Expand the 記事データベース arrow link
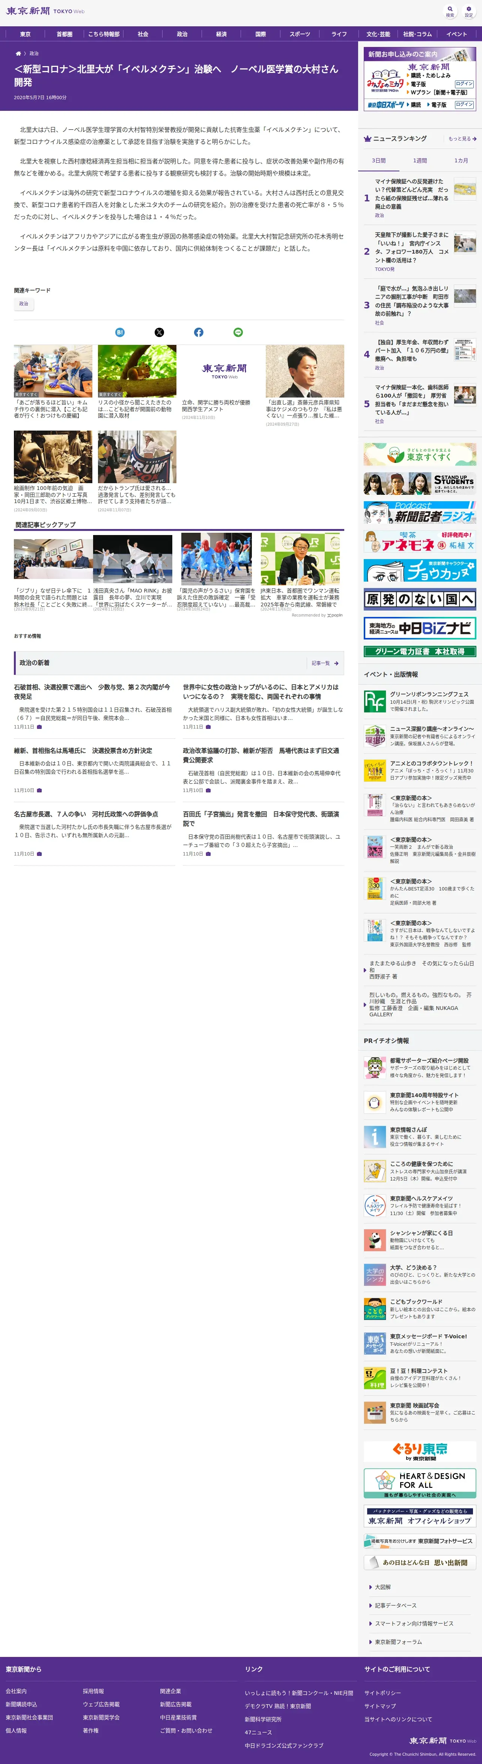Image resolution: width=482 pixels, height=1764 pixels. tap(395, 1605)
